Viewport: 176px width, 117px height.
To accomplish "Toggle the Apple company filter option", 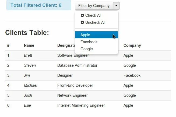I will [x=85, y=35].
